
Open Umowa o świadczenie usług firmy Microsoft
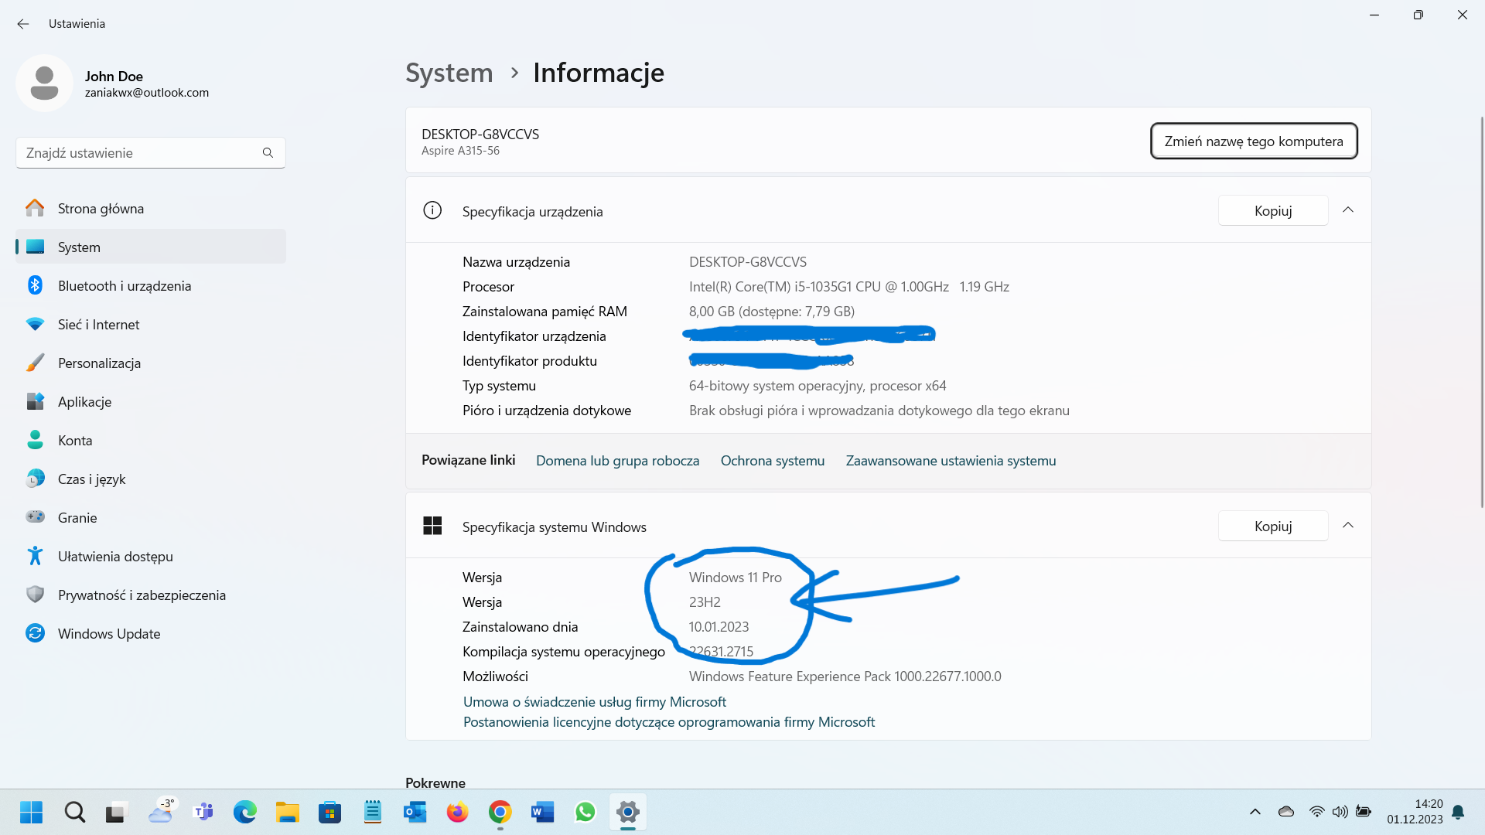[x=595, y=702]
